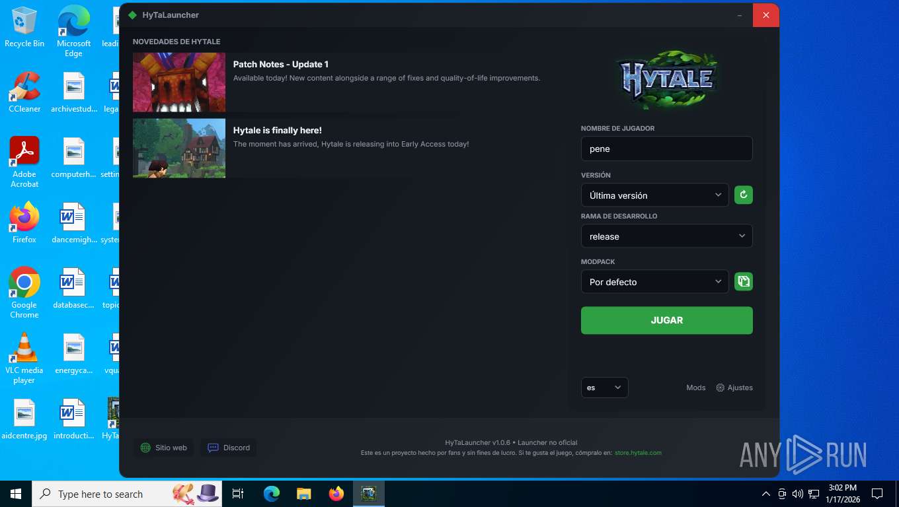Open Task View on taskbar
The height and width of the screenshot is (507, 899).
[x=238, y=494]
